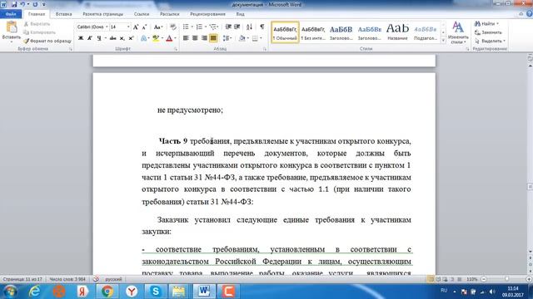Image resolution: width=533 pixels, height=299 pixels.
Task: Align text left
Action: 186,38
